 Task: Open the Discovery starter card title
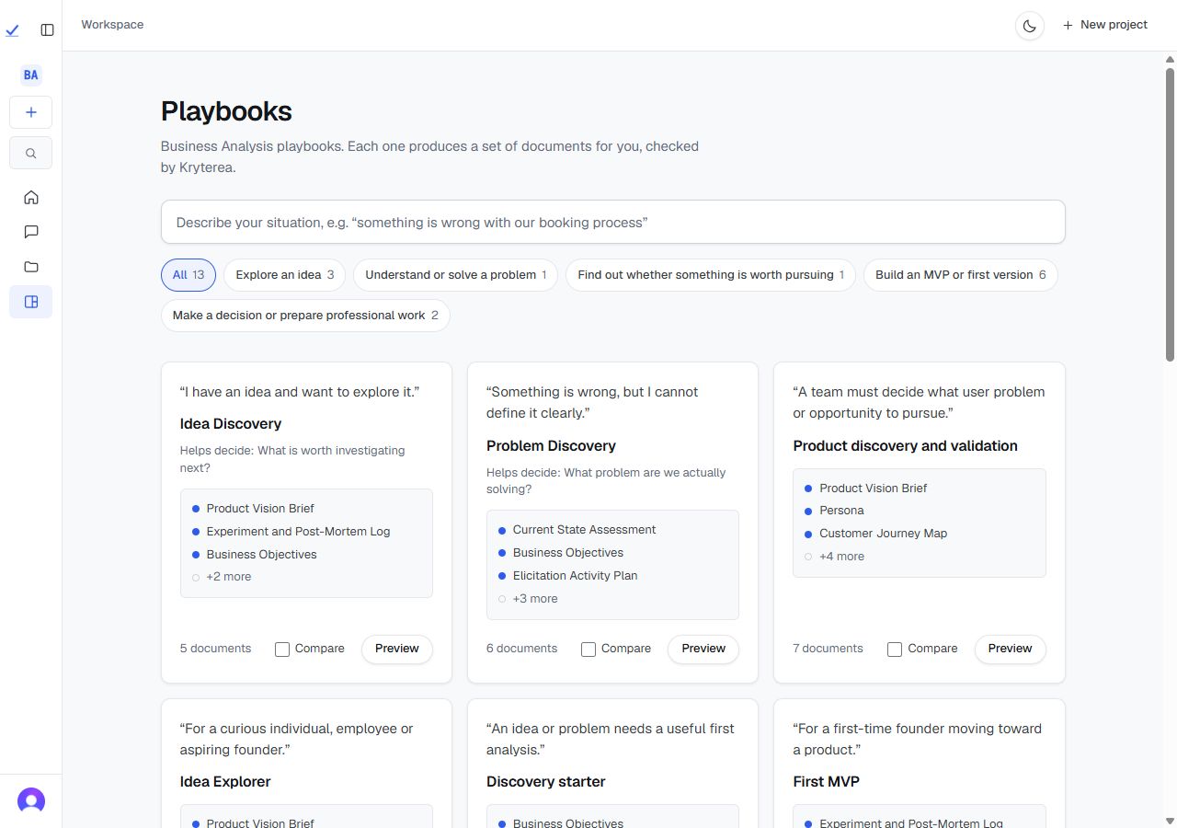[x=546, y=782]
